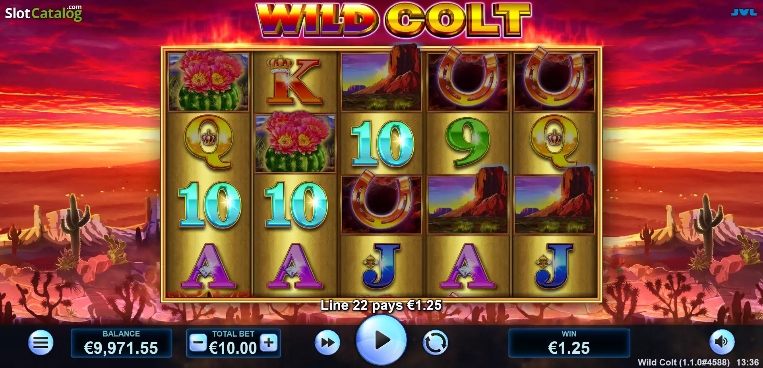
Task: Decrease total bet with minus button
Action: (x=198, y=342)
